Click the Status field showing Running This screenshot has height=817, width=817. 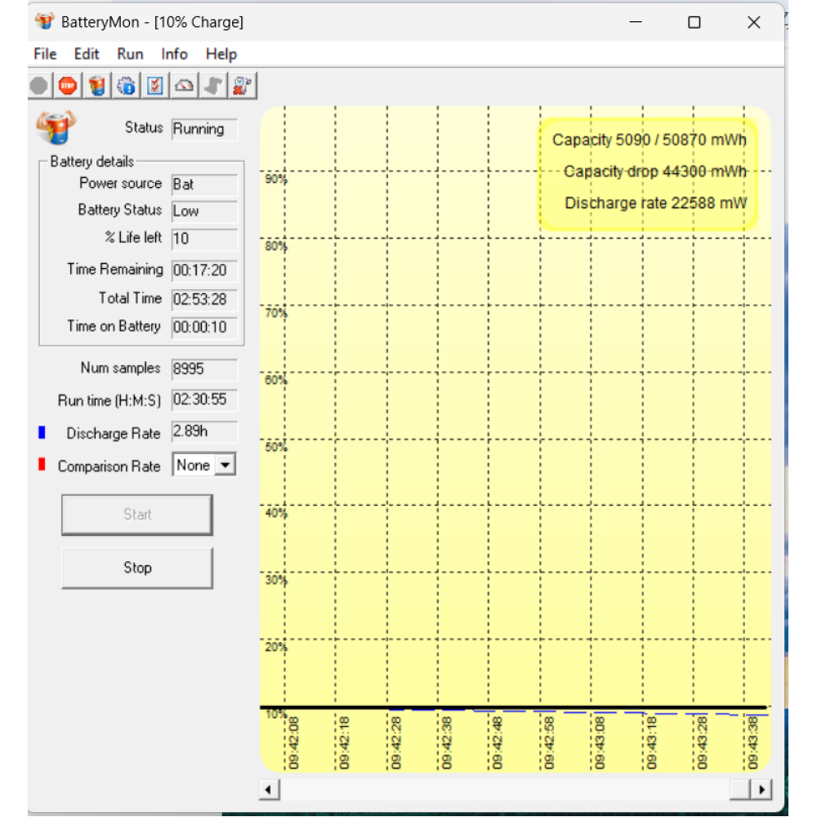(204, 129)
